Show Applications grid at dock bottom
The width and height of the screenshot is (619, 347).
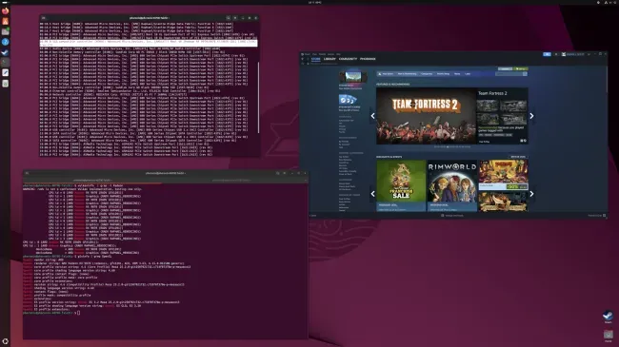click(x=5, y=341)
